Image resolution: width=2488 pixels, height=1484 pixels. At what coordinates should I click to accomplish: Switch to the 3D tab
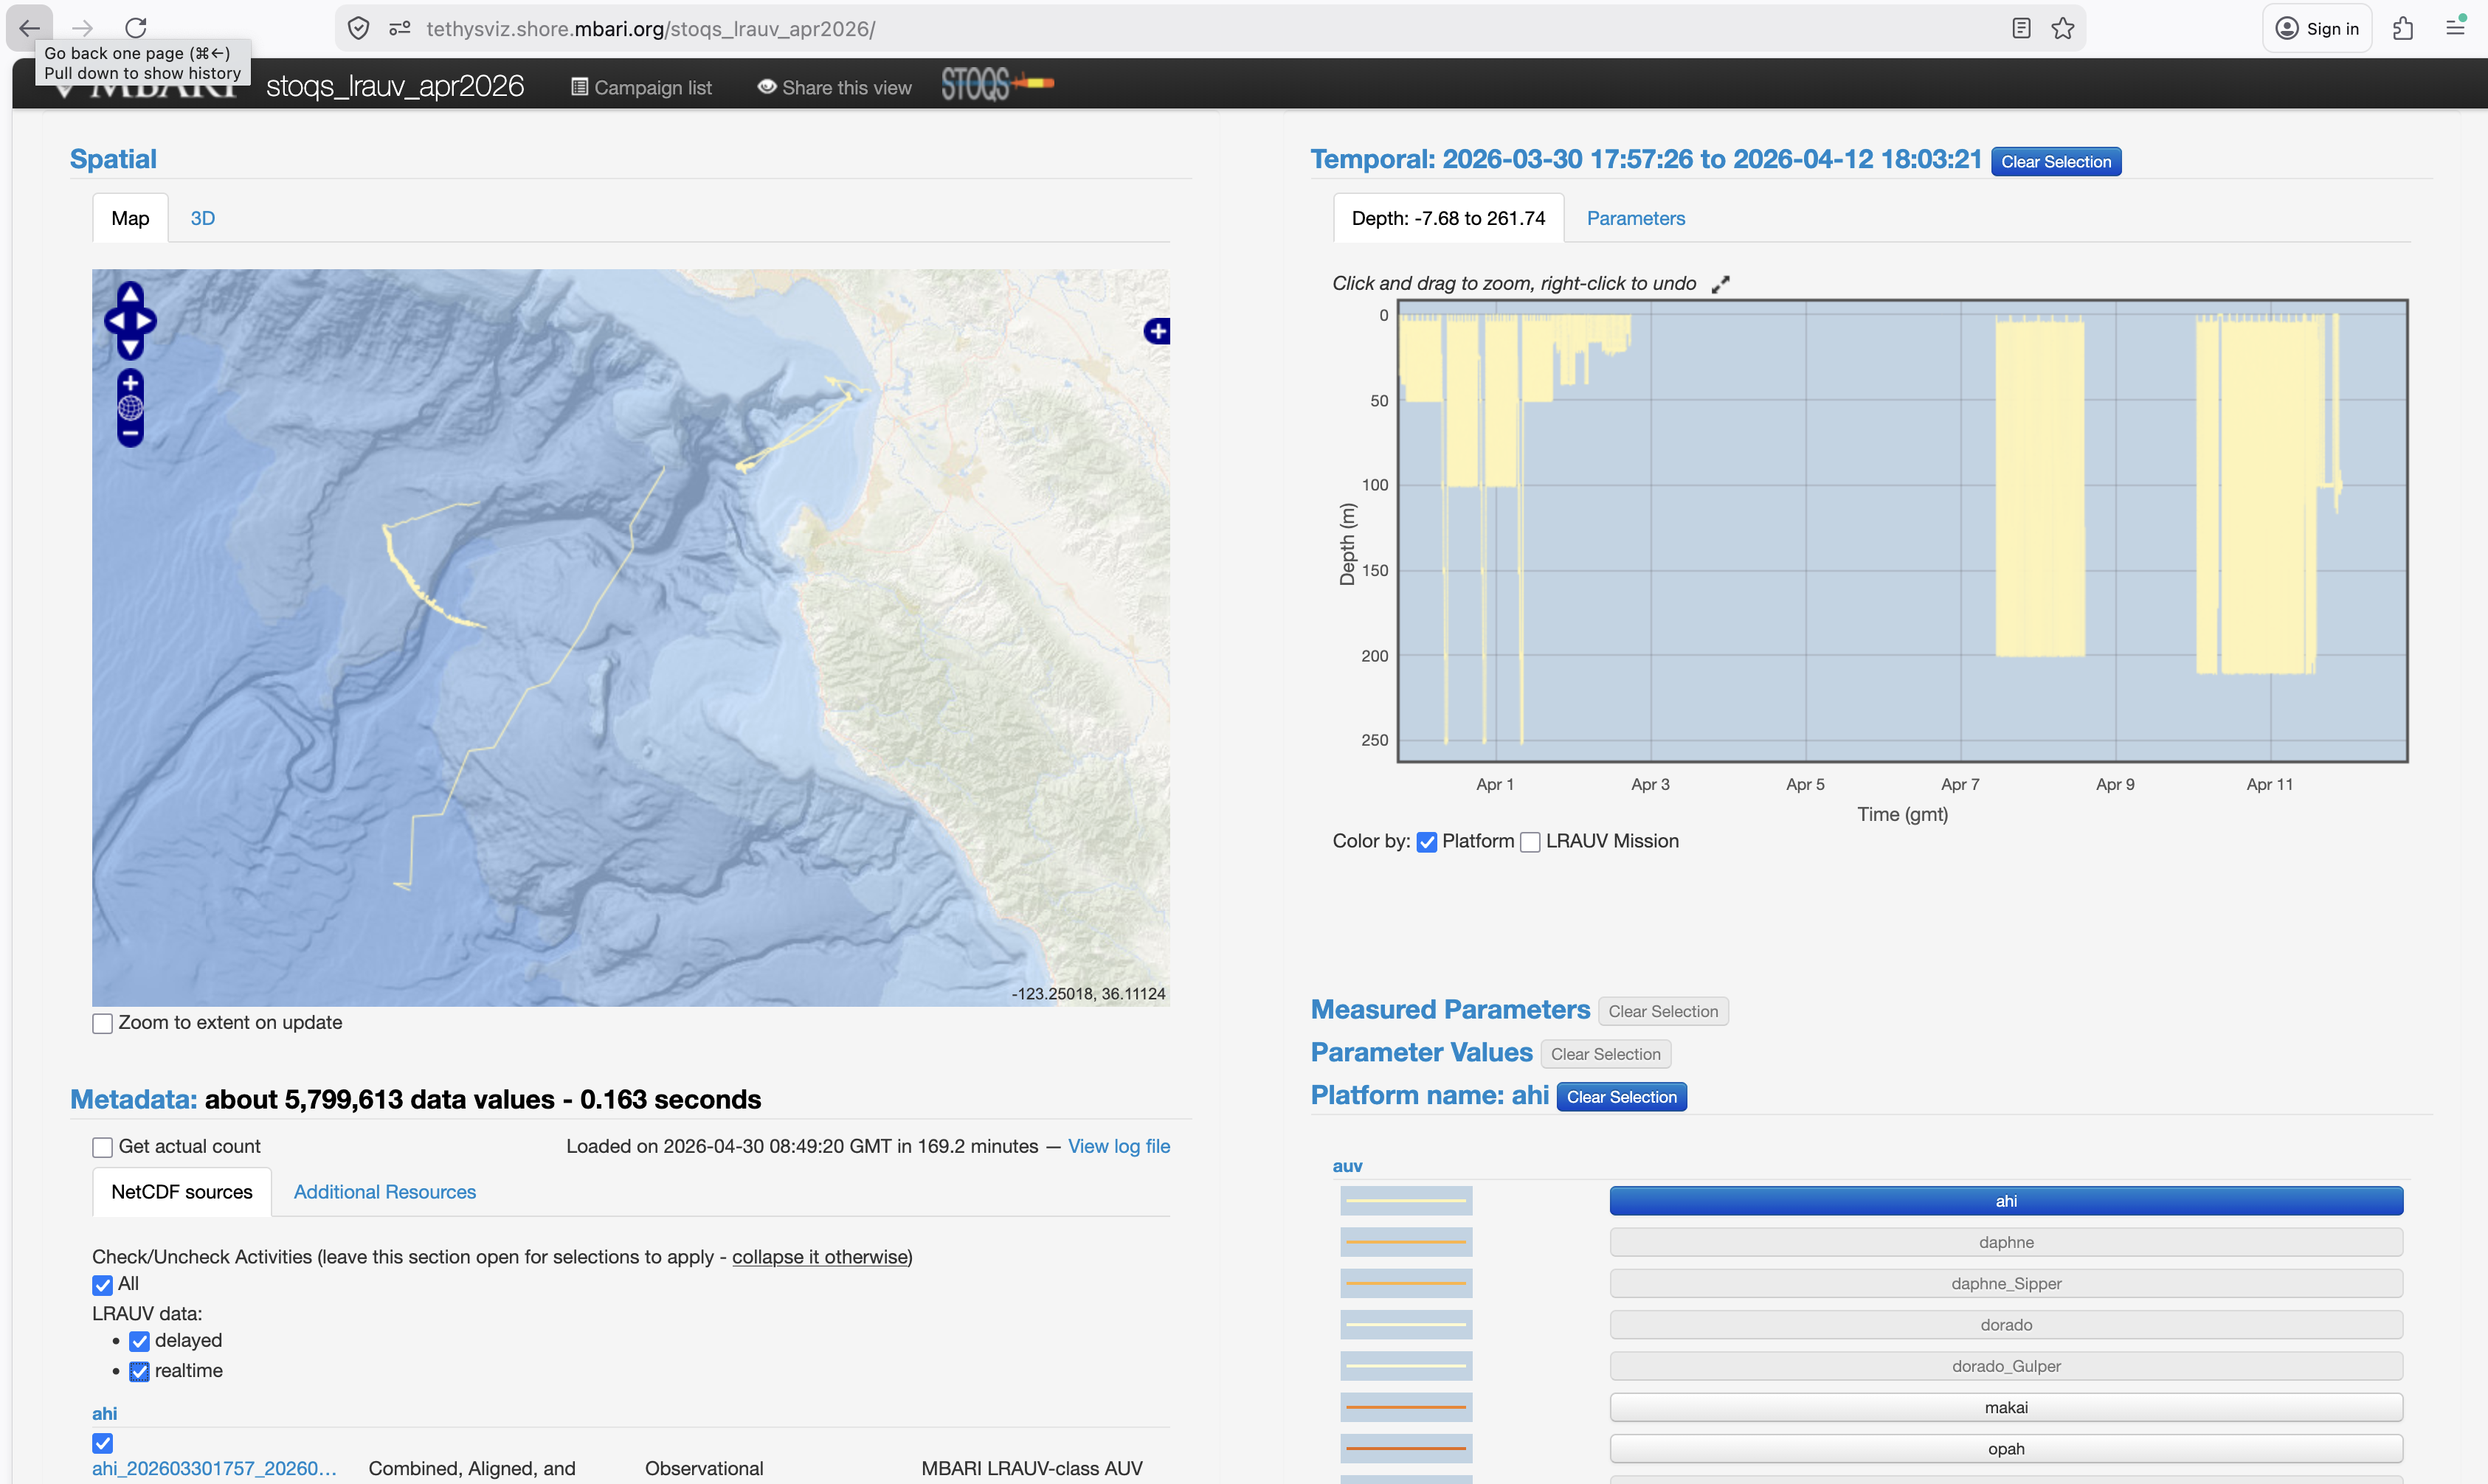click(203, 218)
